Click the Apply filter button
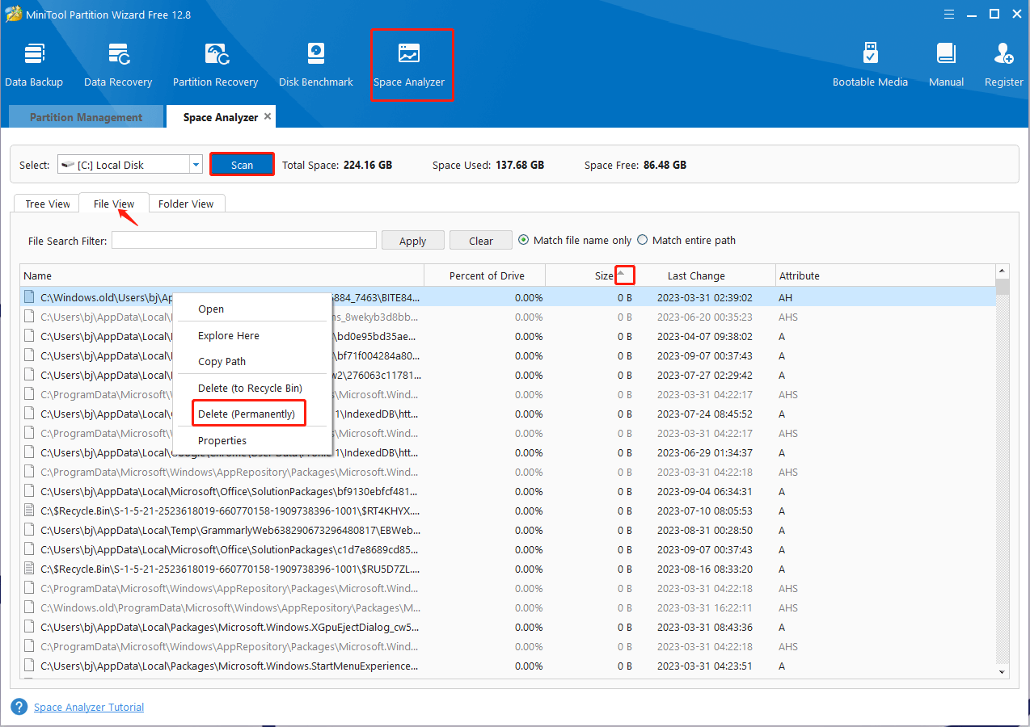Screen dimensions: 1030x727 coord(412,241)
